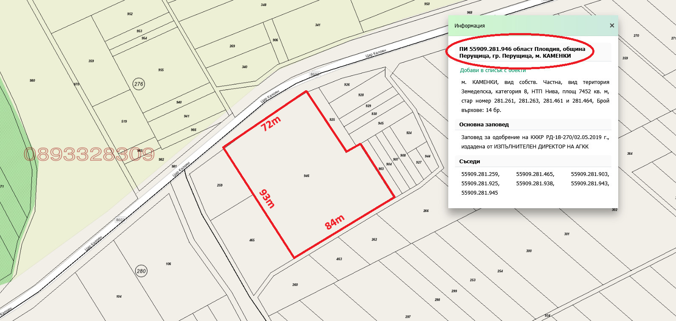Close the Информация popup
The width and height of the screenshot is (676, 321).
[612, 25]
